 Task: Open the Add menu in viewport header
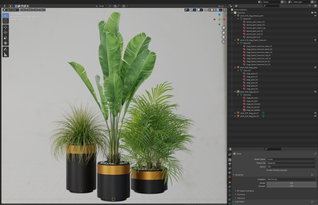[x=36, y=10]
